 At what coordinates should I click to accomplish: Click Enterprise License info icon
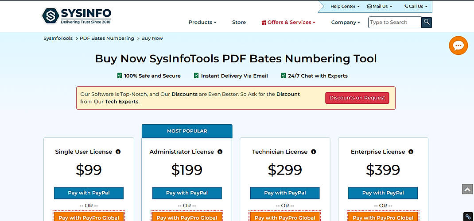click(x=411, y=152)
